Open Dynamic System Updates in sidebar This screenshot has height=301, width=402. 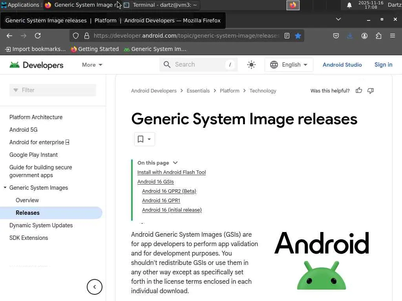coord(41,225)
